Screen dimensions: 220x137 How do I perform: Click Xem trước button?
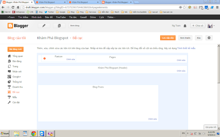(x=185, y=38)
